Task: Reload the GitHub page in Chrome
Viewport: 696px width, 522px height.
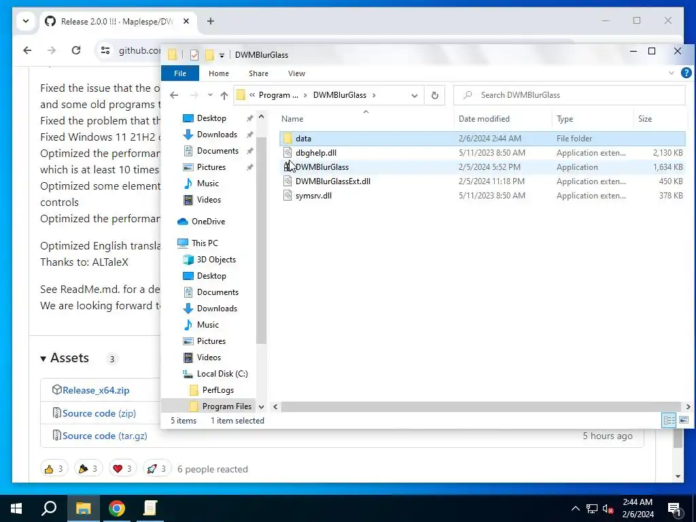Action: tap(76, 50)
